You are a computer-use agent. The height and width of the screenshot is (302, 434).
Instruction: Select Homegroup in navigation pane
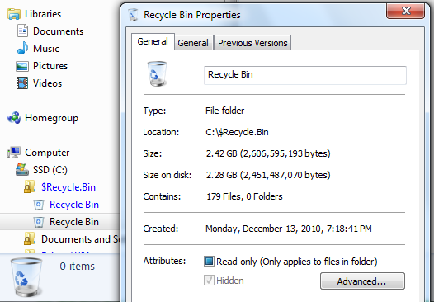(x=51, y=118)
